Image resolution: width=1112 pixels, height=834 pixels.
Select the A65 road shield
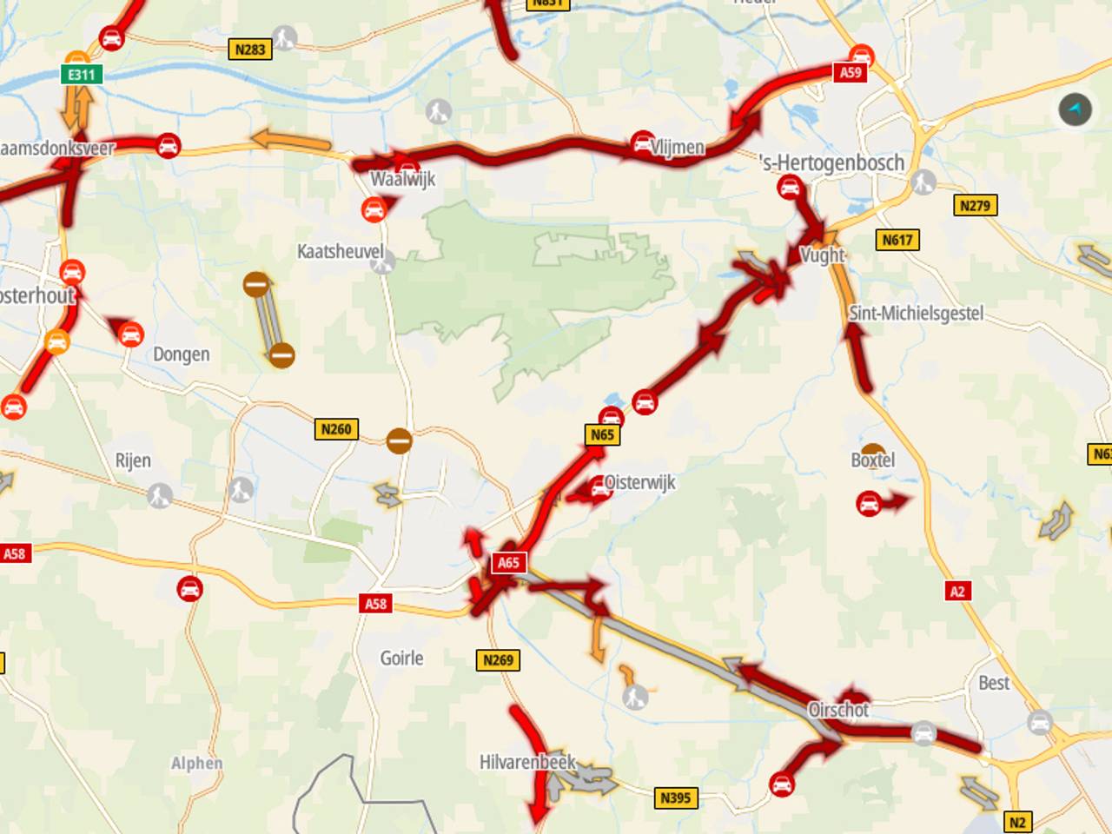pyautogui.click(x=508, y=562)
